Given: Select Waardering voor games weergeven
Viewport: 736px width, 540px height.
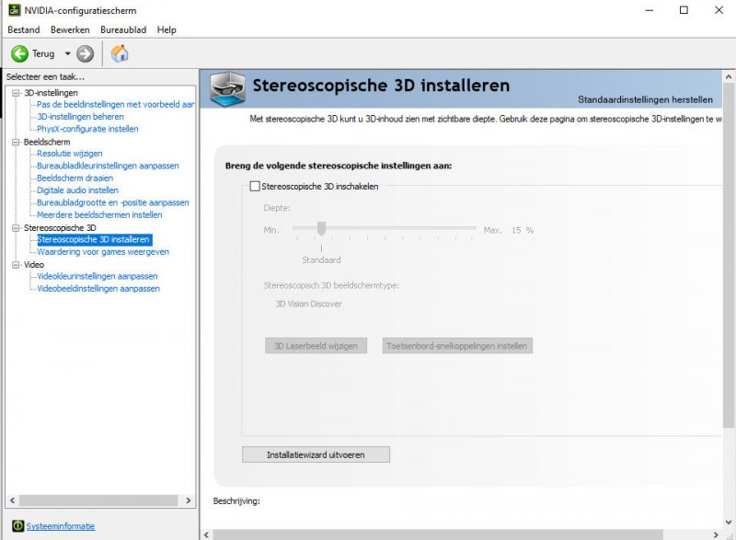Looking at the screenshot, I should click(x=103, y=252).
